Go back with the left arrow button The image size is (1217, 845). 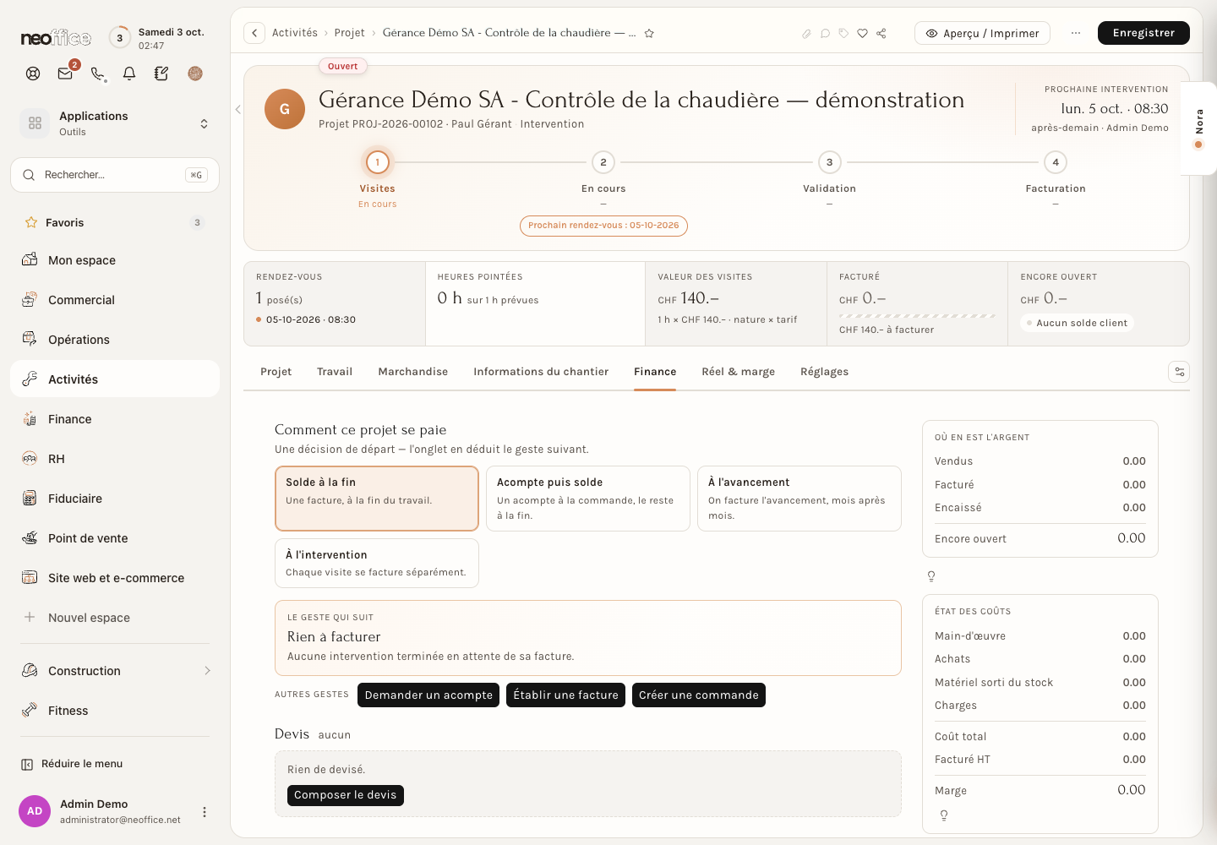(254, 33)
